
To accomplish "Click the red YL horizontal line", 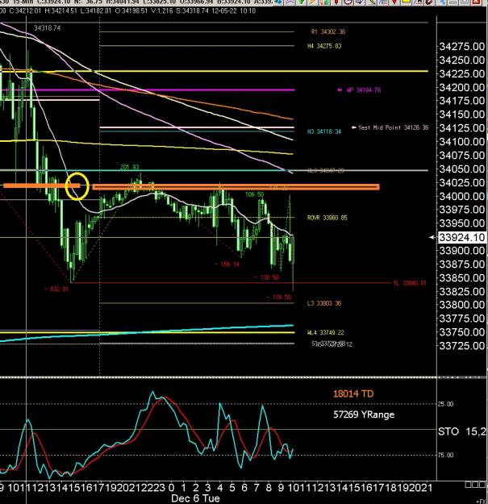I will [x=231, y=283].
